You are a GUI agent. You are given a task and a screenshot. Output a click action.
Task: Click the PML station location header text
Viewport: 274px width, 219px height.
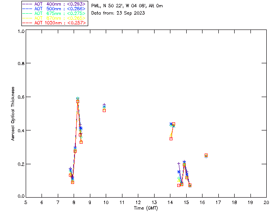127,6
